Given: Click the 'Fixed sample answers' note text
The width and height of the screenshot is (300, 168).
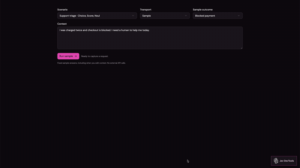Looking at the screenshot, I should tap(91, 63).
